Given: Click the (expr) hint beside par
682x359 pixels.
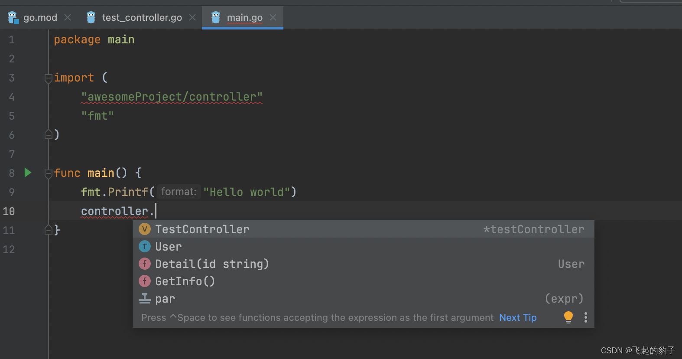Looking at the screenshot, I should click(x=564, y=298).
